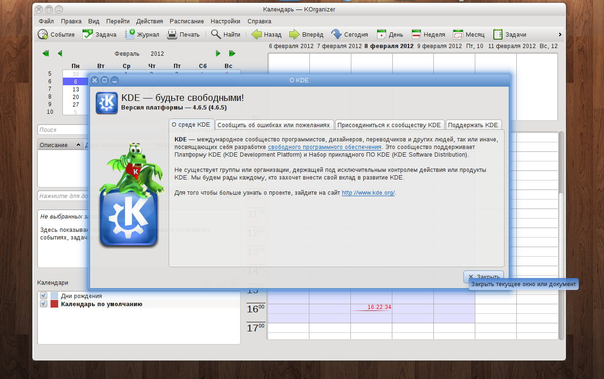Go forward with the Вперёд arrow
This screenshot has width=604, height=379.
[294, 34]
